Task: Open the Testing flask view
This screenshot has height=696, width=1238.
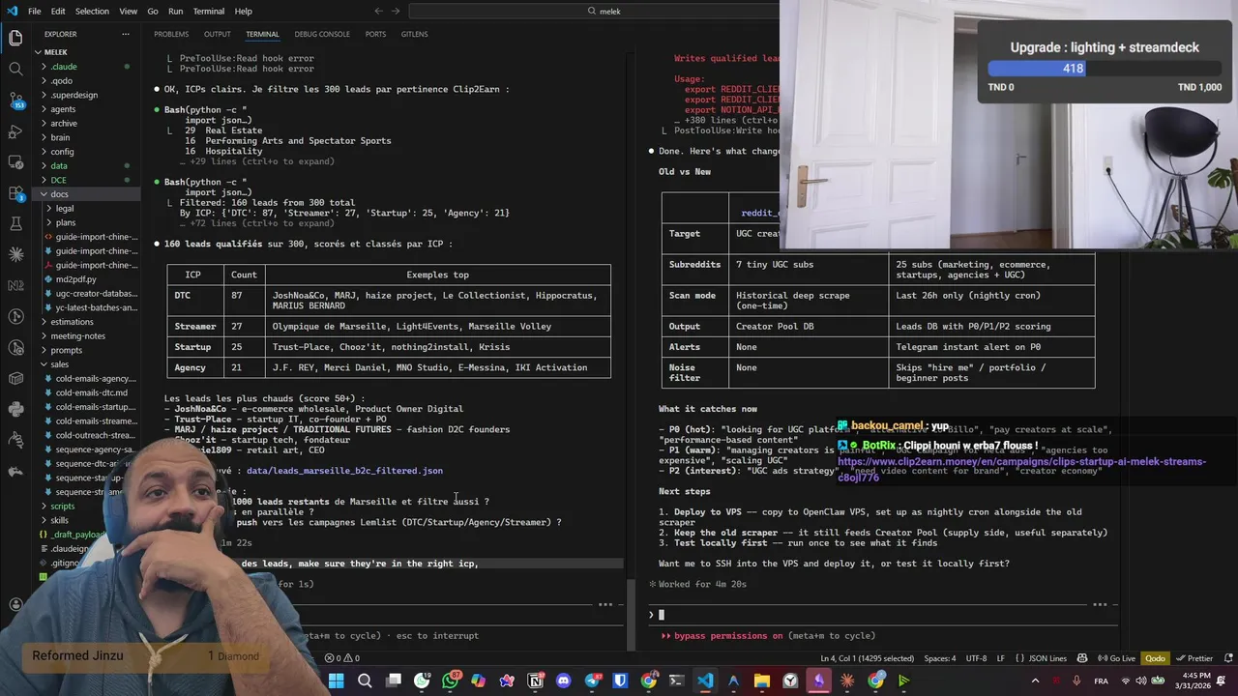Action: coord(15,223)
